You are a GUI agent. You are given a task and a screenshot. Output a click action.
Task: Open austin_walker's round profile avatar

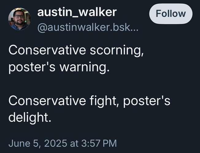(x=19, y=19)
